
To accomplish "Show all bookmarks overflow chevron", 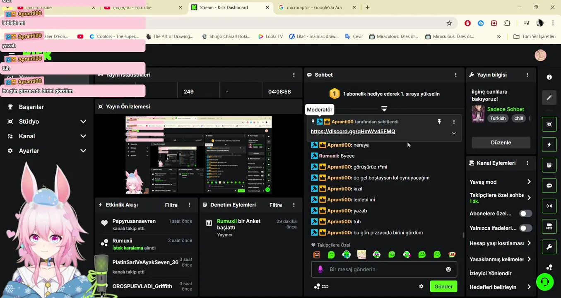I will [499, 36].
